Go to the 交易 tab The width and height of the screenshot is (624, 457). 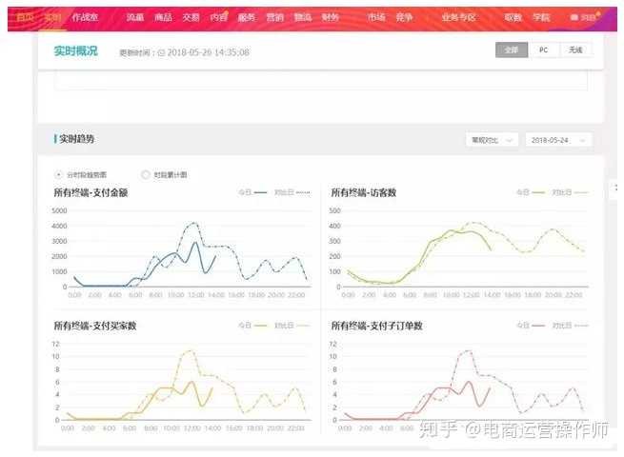[191, 17]
